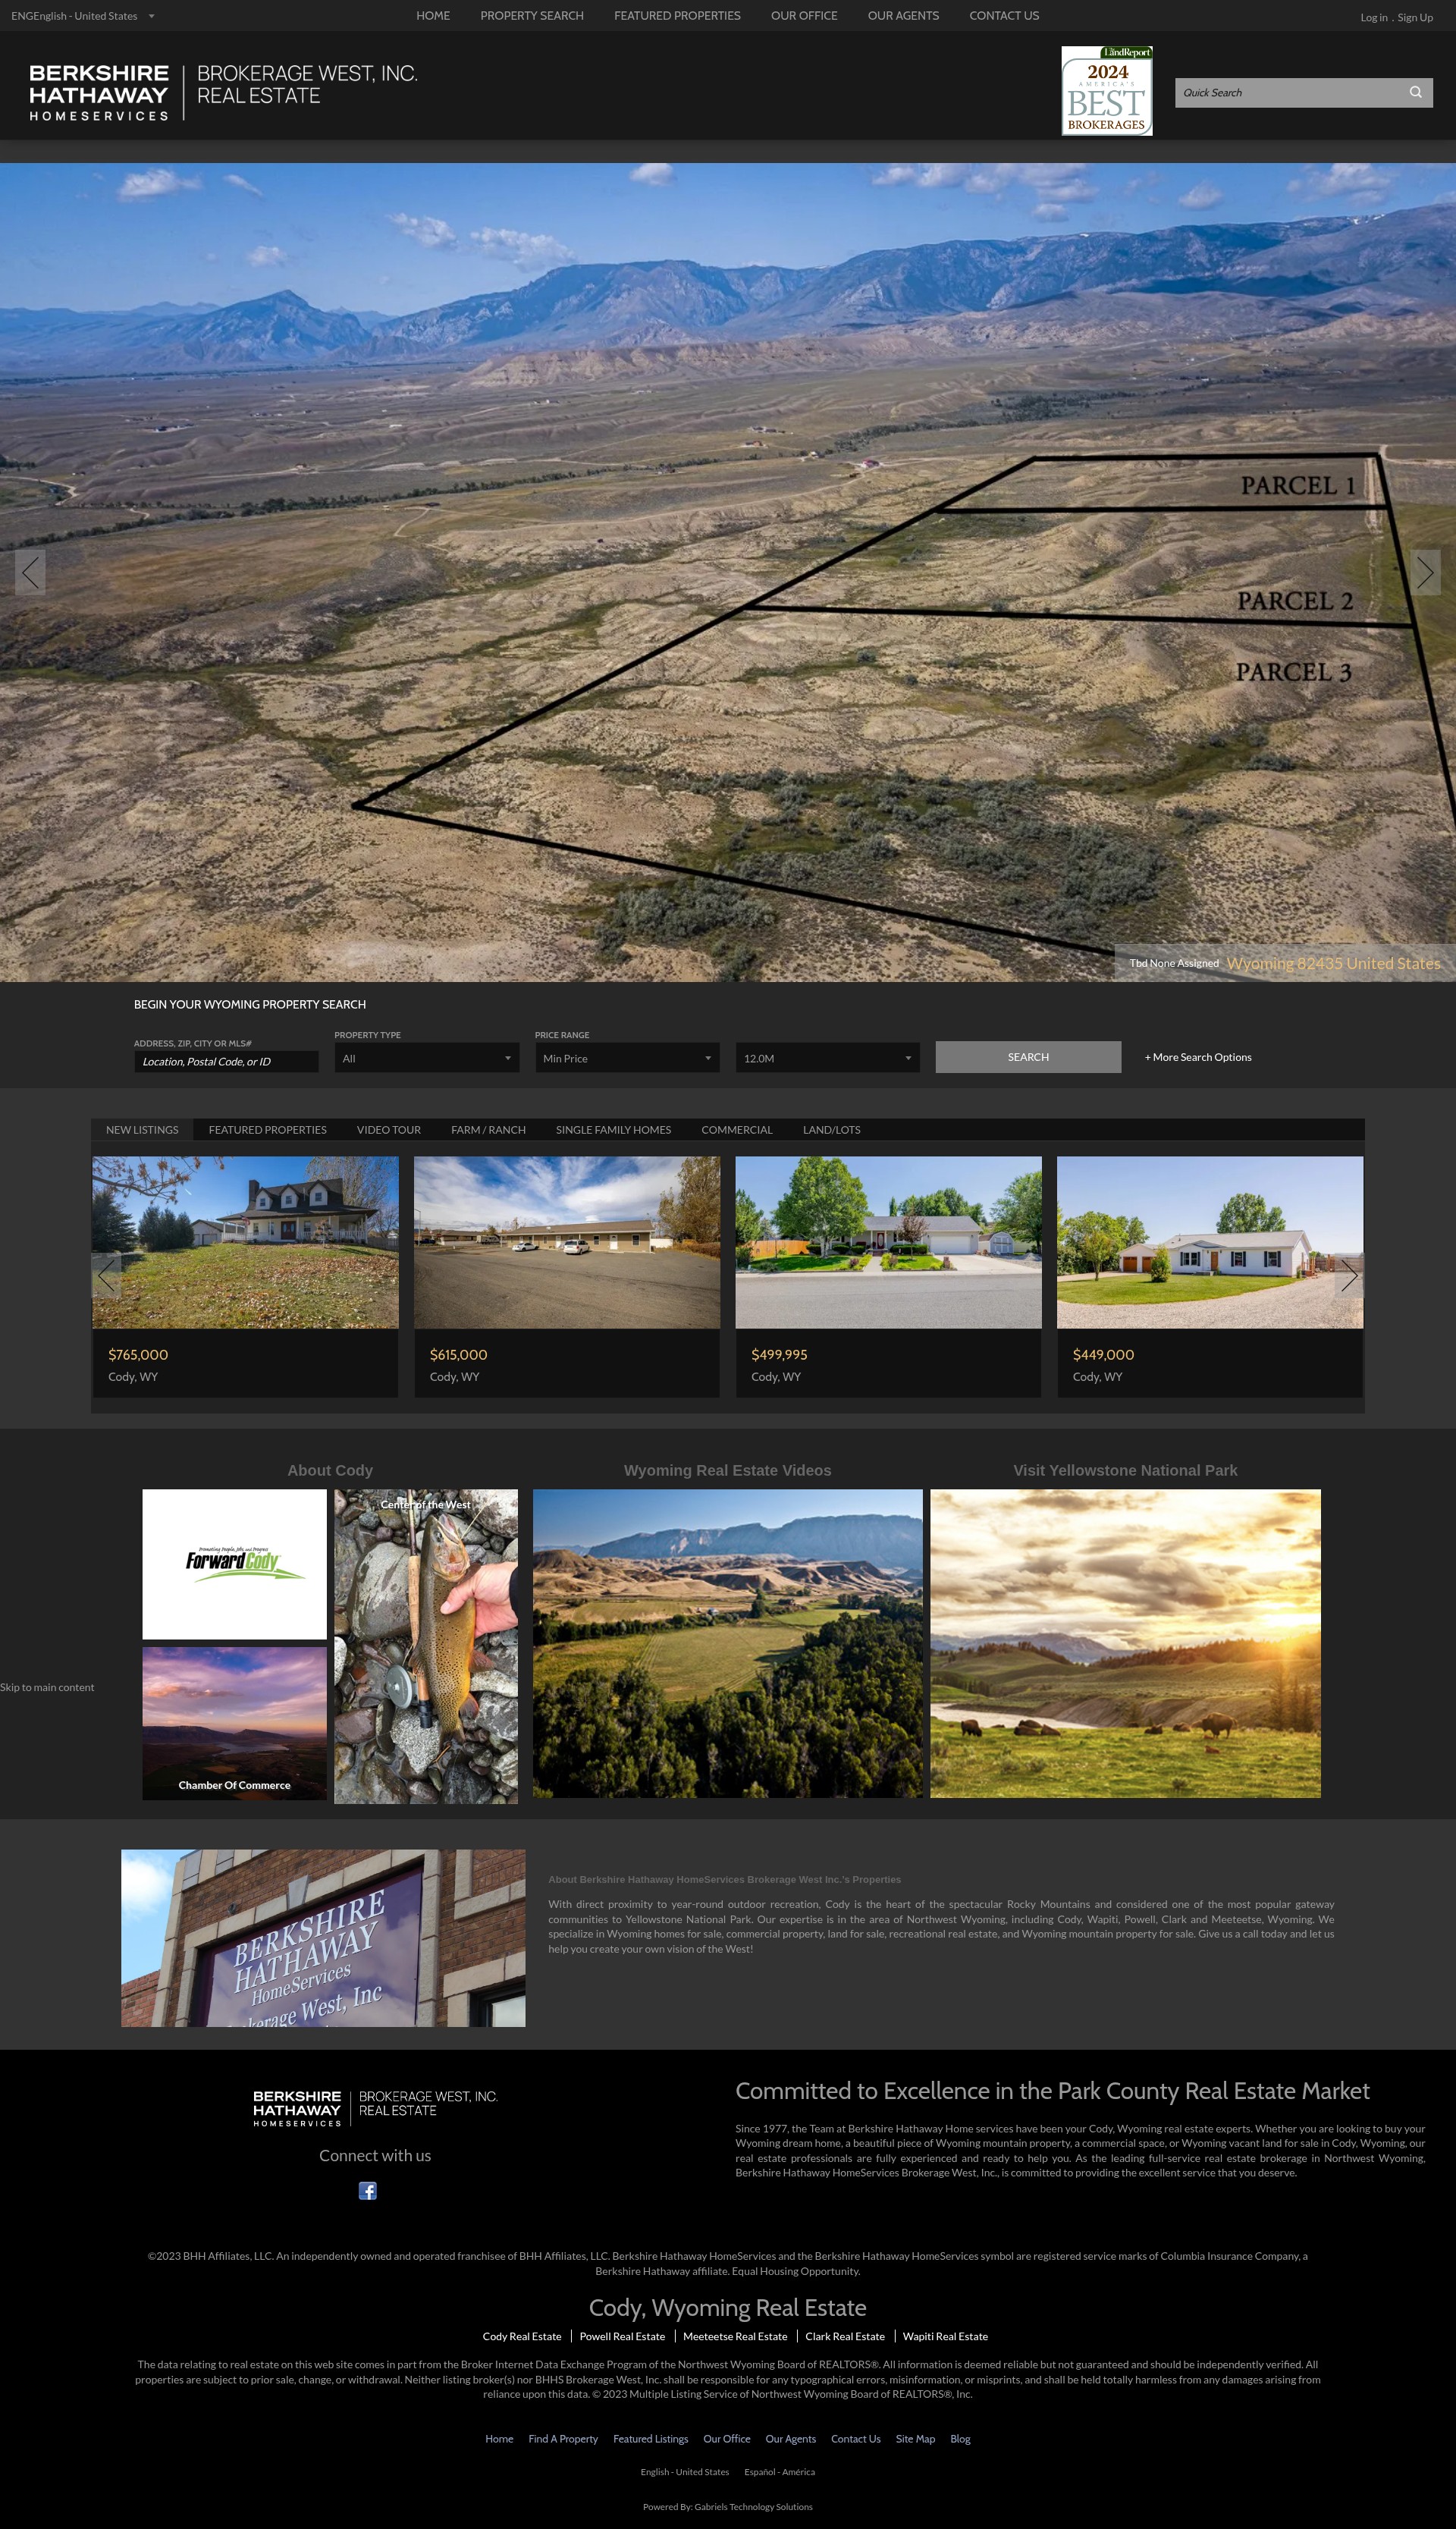Open the $499,995 Cody listing photo
Screen dimensions: 1456x2529
point(888,1242)
